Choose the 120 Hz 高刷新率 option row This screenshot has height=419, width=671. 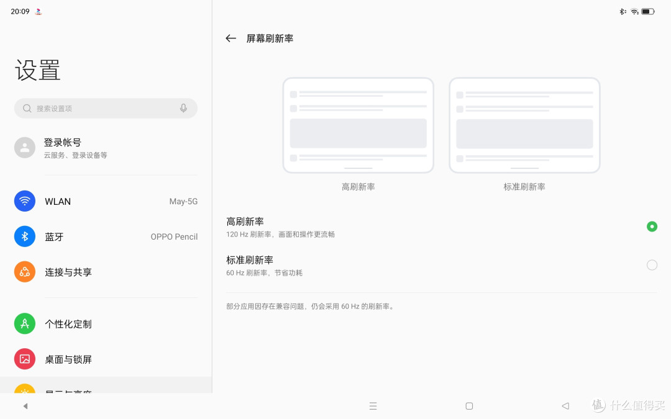pyautogui.click(x=442, y=227)
